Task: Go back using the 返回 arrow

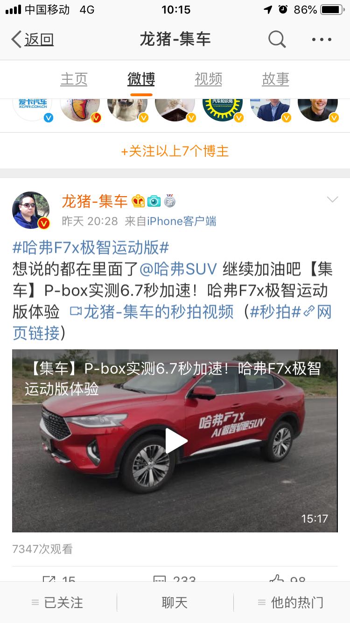Action: coord(32,40)
